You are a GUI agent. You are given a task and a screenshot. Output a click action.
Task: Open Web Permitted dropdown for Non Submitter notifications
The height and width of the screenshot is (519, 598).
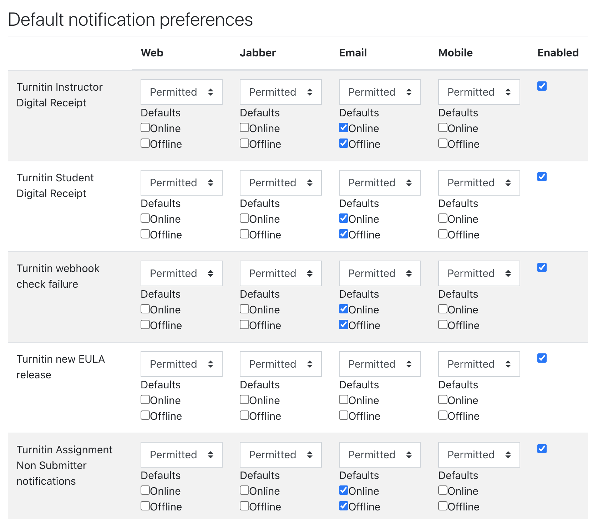(182, 455)
